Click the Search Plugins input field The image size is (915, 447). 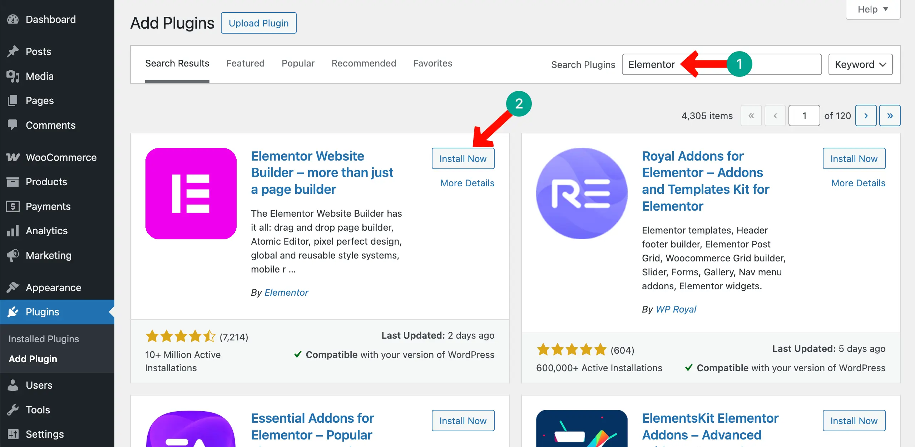point(722,64)
